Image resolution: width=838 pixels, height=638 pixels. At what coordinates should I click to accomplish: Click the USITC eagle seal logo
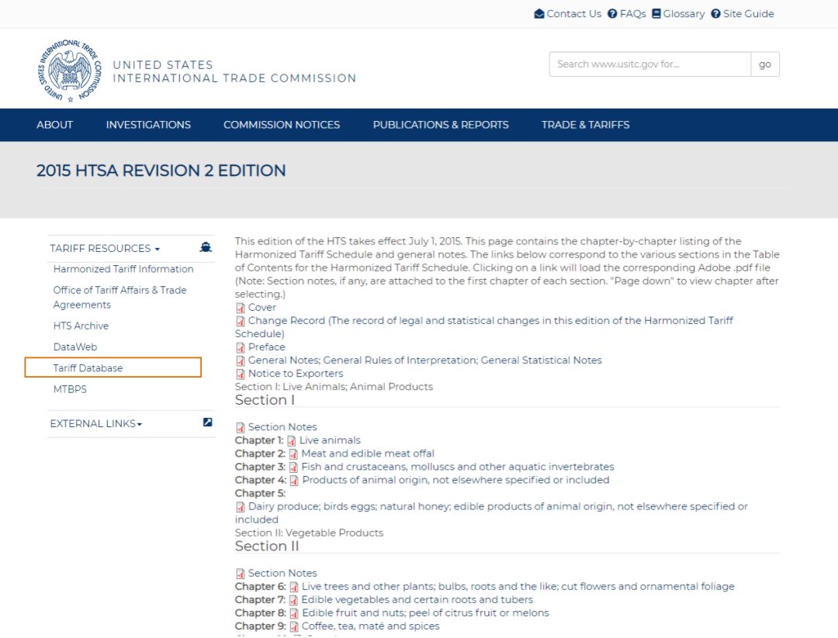(x=70, y=71)
